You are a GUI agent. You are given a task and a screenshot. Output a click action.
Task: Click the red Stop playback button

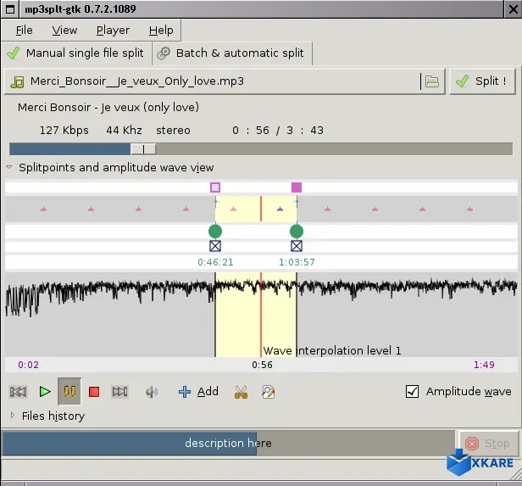94,392
